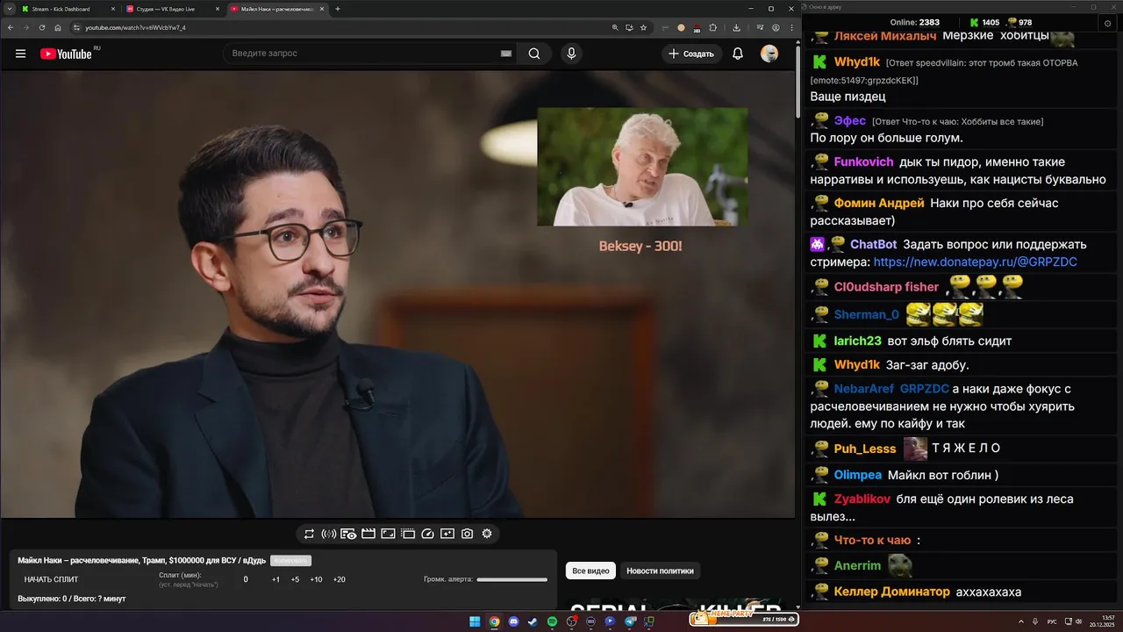Open Spotify from the taskbar
The width and height of the screenshot is (1123, 632).
tap(552, 621)
